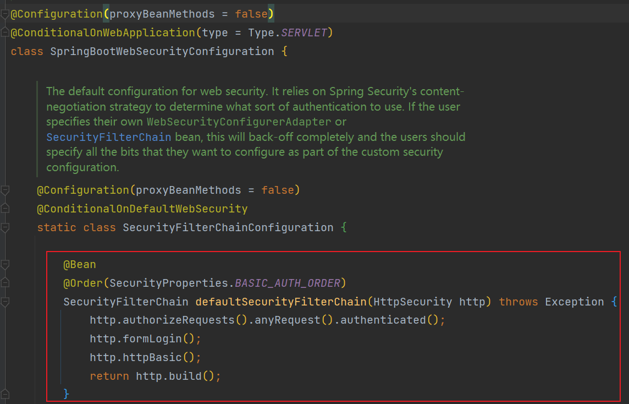Click fold marker beside inner @Configuration annotation
This screenshot has height=404, width=629.
[x=5, y=190]
